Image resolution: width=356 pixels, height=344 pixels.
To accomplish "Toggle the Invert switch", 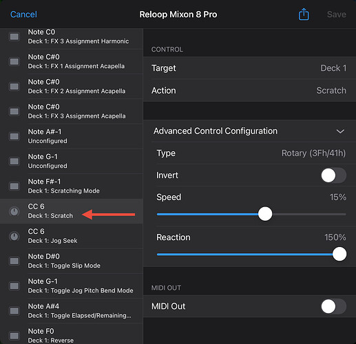I will 334,175.
